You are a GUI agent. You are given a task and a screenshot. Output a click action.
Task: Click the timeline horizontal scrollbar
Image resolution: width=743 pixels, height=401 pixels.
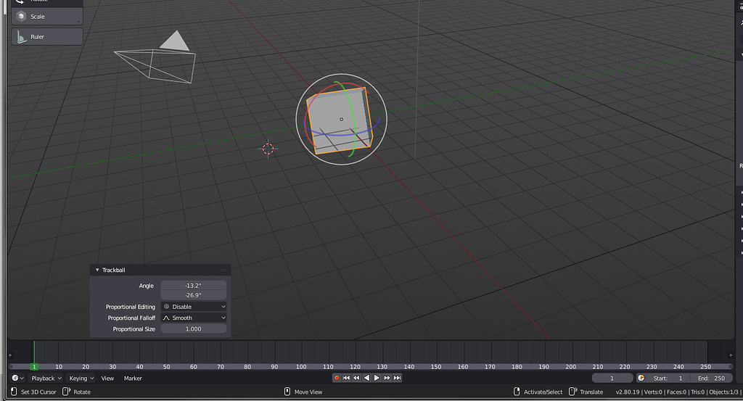pyautogui.click(x=371, y=366)
